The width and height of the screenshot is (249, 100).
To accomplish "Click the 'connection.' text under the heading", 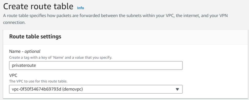I will point(14,23).
